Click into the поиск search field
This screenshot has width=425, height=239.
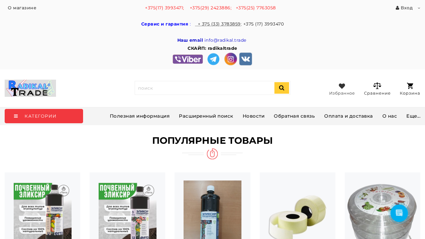click(205, 88)
